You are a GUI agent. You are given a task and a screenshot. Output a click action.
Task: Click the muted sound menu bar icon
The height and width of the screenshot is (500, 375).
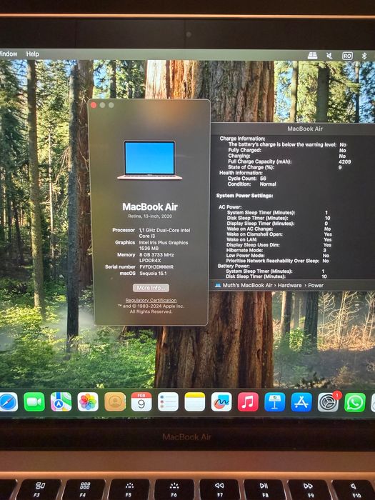point(329,56)
